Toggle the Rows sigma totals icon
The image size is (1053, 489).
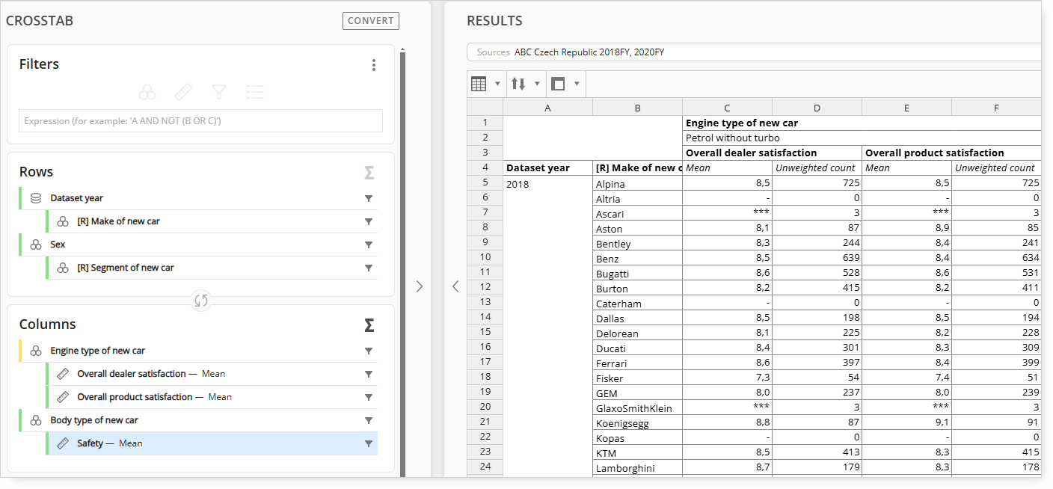[369, 173]
